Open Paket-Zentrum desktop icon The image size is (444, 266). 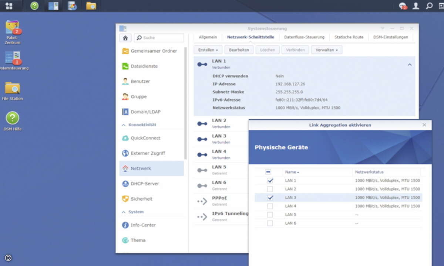(13, 32)
